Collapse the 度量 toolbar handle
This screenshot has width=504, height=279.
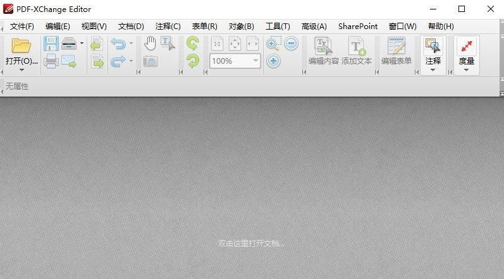point(450,72)
